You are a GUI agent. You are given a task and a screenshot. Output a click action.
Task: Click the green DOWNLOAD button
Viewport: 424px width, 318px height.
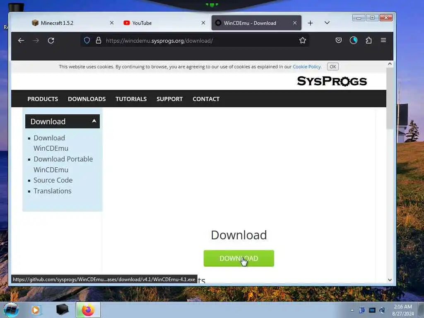pyautogui.click(x=239, y=258)
